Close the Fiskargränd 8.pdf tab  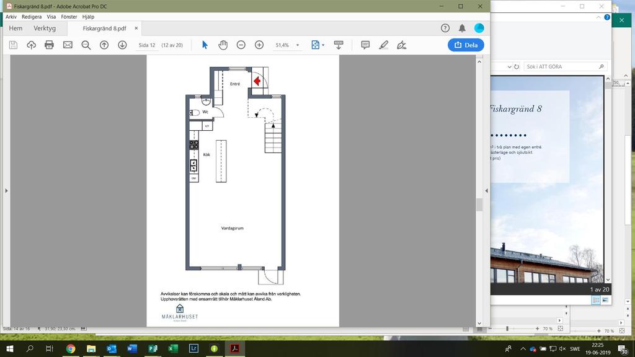tap(136, 29)
